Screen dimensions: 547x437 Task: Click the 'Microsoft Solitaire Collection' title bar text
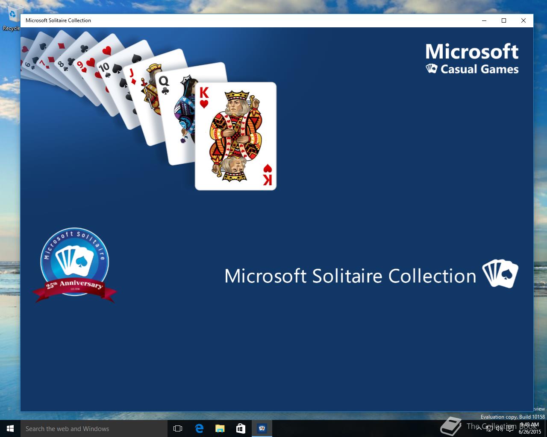tap(58, 20)
